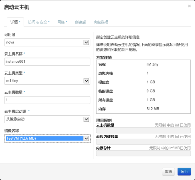Click the 根磁盘 row label
This screenshot has height=180, width=195.
(x=104, y=82)
